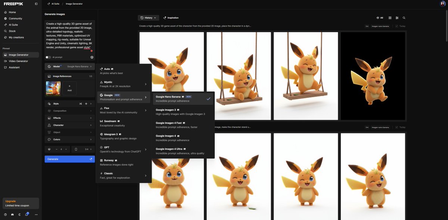The width and height of the screenshot is (448, 220).
Task: Click into the prompt text box
Action: pos(69,35)
